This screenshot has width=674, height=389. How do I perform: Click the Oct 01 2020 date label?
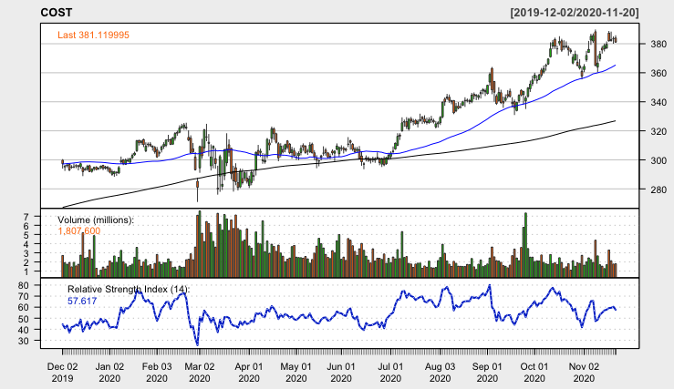(534, 373)
